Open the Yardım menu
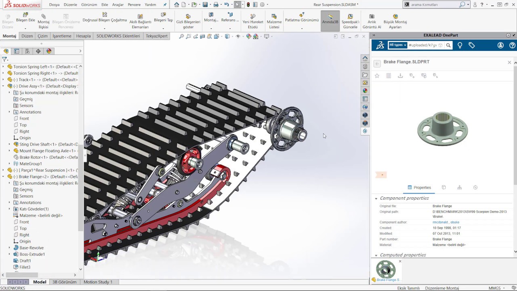517x291 pixels. 150,5
